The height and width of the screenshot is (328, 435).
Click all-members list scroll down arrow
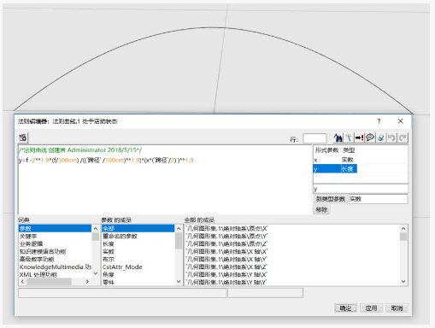coord(403,282)
